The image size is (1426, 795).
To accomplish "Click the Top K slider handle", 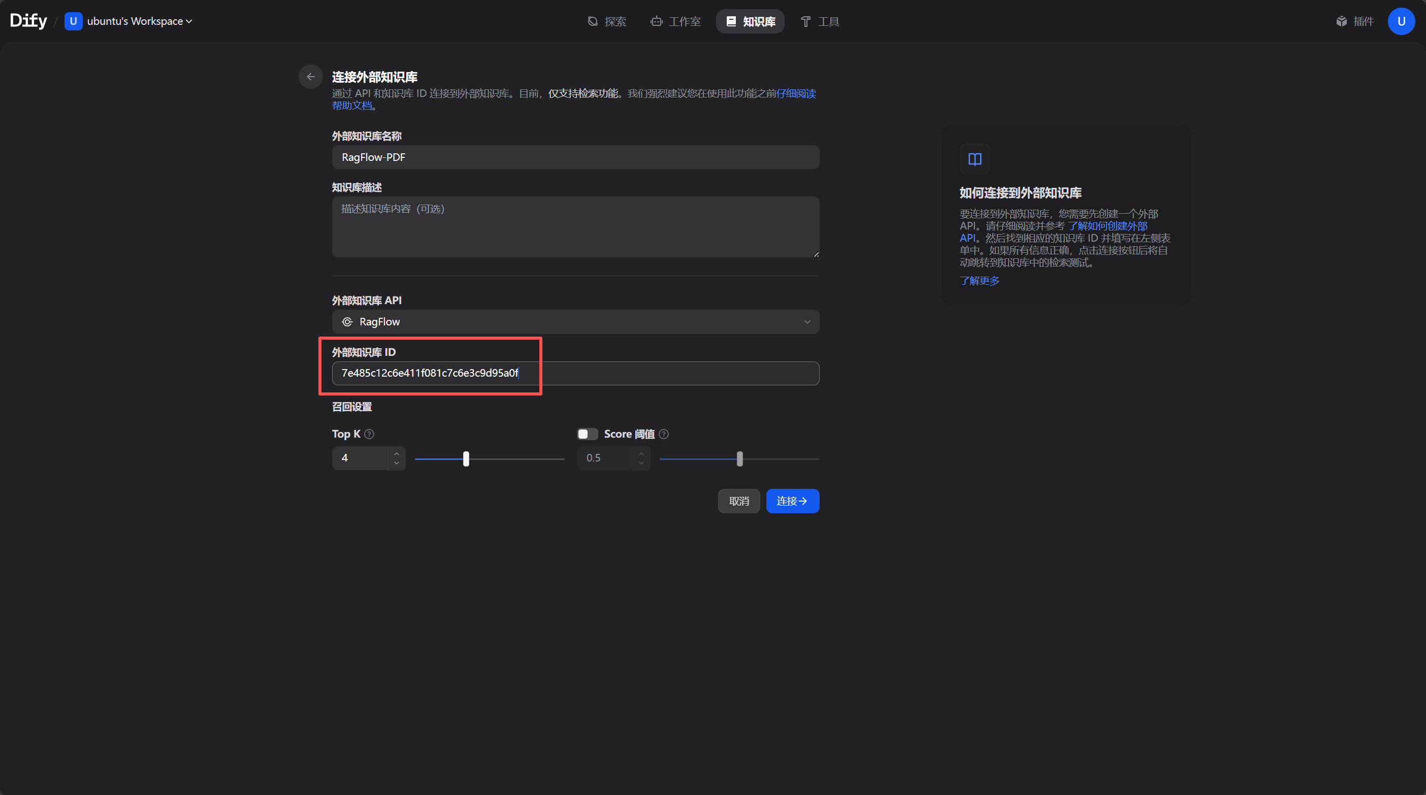I will point(466,459).
